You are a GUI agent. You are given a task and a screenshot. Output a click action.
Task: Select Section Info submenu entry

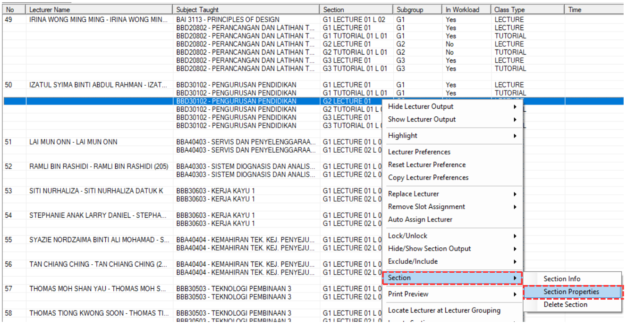click(x=562, y=279)
